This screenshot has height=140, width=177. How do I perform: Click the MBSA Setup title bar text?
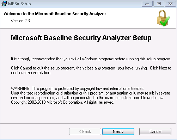19,4
